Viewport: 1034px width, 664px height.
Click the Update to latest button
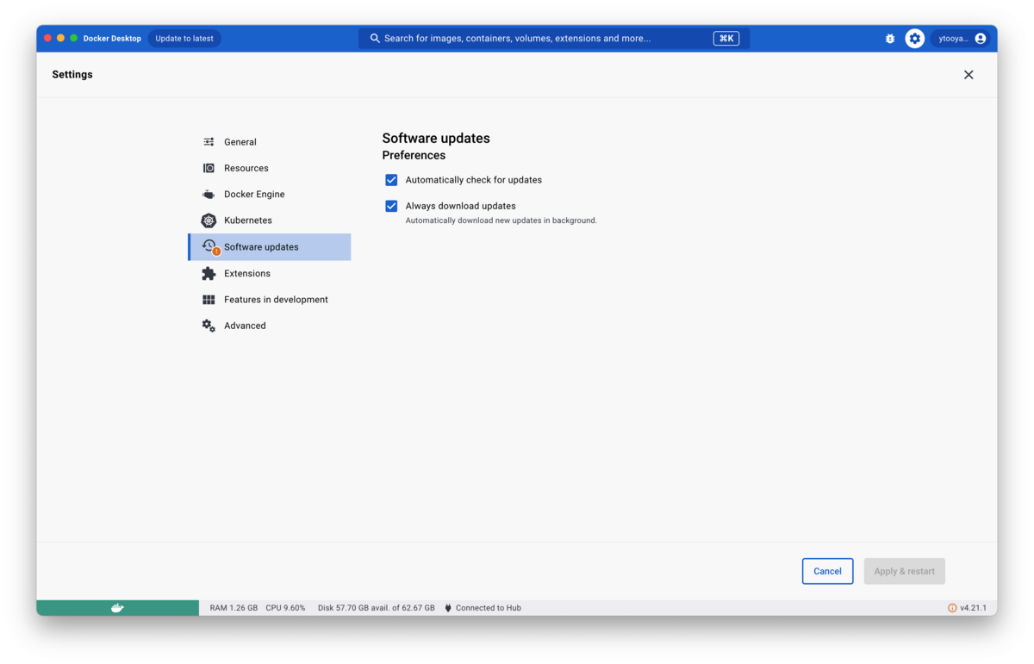click(184, 39)
